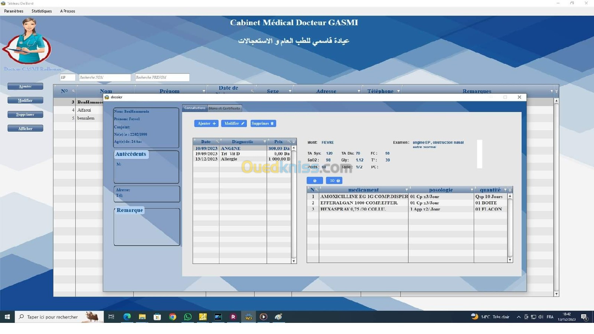Click the print prescription icon button

[x=315, y=180]
